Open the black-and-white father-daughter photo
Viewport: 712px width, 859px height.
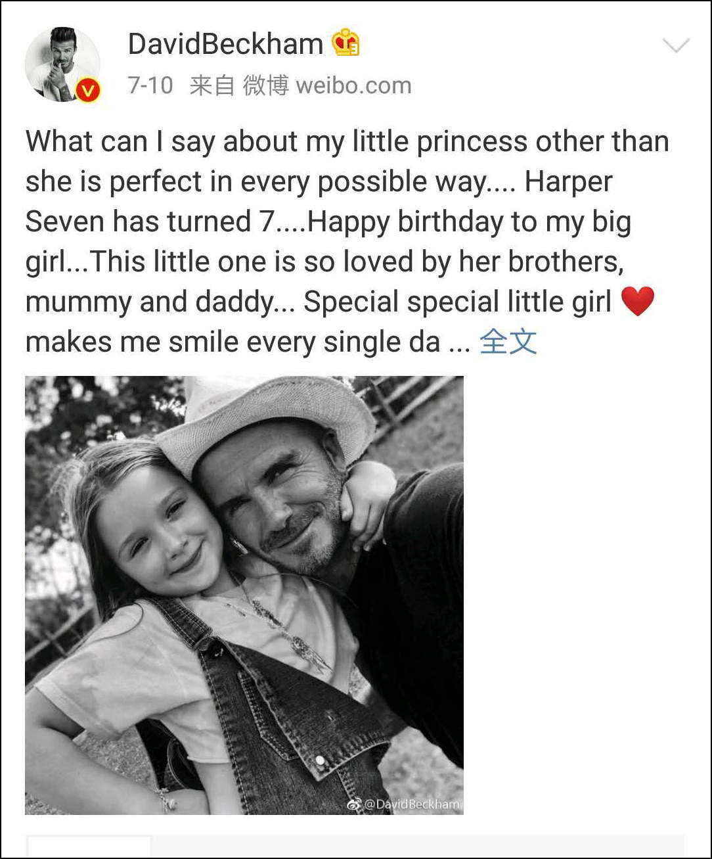click(x=244, y=595)
